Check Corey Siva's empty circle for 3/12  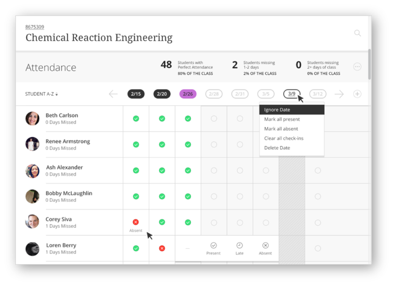click(x=318, y=222)
